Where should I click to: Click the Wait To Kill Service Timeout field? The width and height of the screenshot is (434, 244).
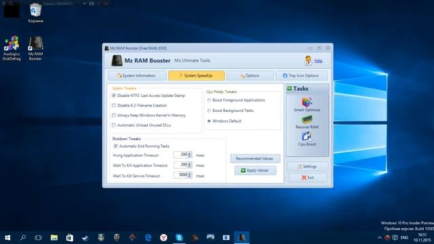coord(181,175)
